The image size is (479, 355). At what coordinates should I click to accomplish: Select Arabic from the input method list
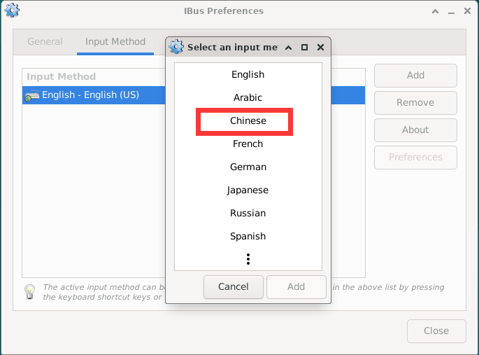(248, 98)
